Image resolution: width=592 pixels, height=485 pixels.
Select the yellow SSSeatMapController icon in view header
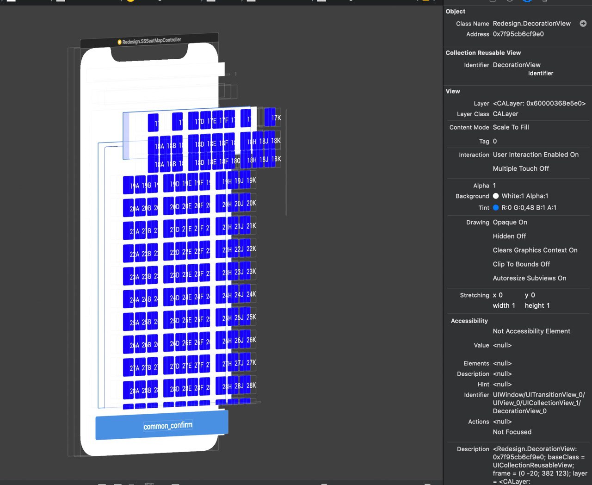tap(119, 42)
